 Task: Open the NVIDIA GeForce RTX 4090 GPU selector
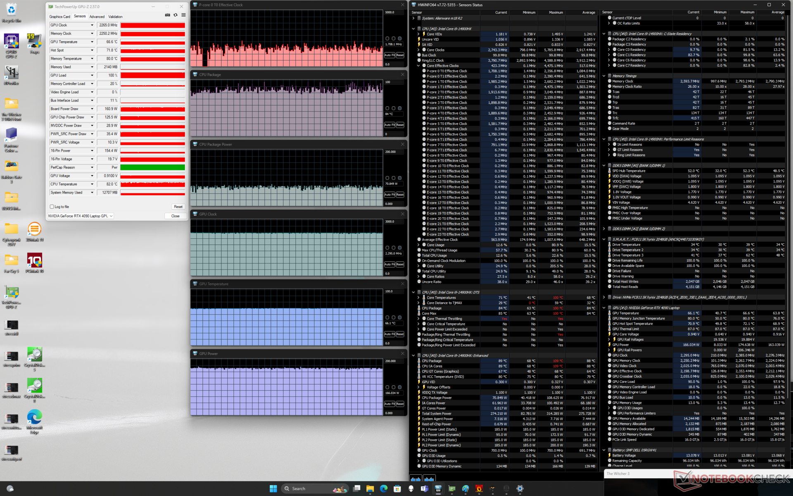(81, 216)
